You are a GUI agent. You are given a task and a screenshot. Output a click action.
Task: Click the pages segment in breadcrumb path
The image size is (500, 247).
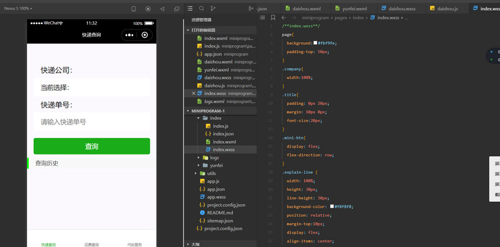tap(341, 18)
